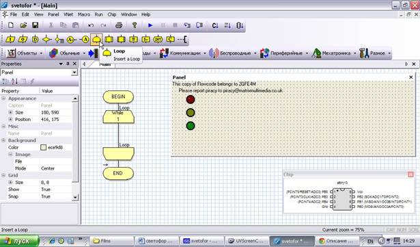
Task: Open the Macro menu
Action: (84, 14)
